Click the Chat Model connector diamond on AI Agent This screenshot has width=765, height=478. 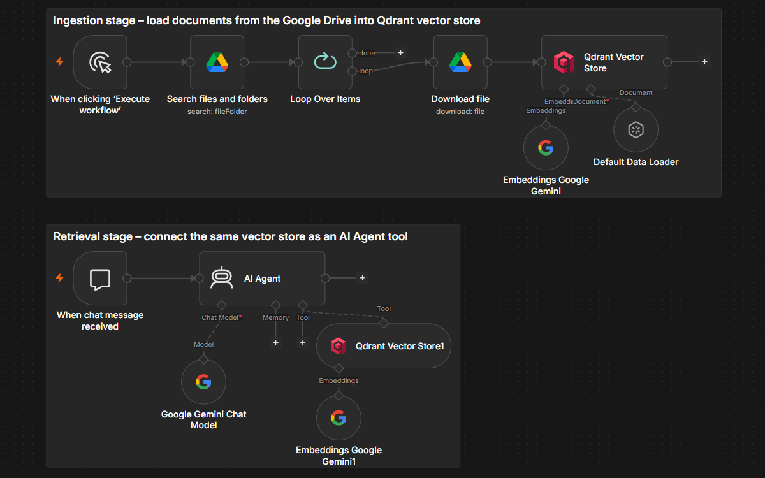click(x=221, y=305)
